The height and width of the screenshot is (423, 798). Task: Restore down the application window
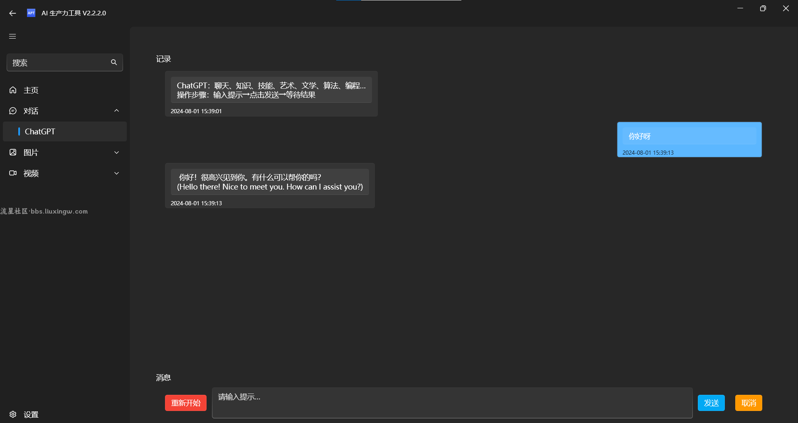pyautogui.click(x=763, y=8)
